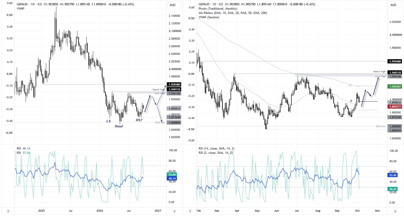404x216 pixels.
Task: Open the timezone Z button on weekly chart
Action: pyautogui.click(x=8, y=211)
